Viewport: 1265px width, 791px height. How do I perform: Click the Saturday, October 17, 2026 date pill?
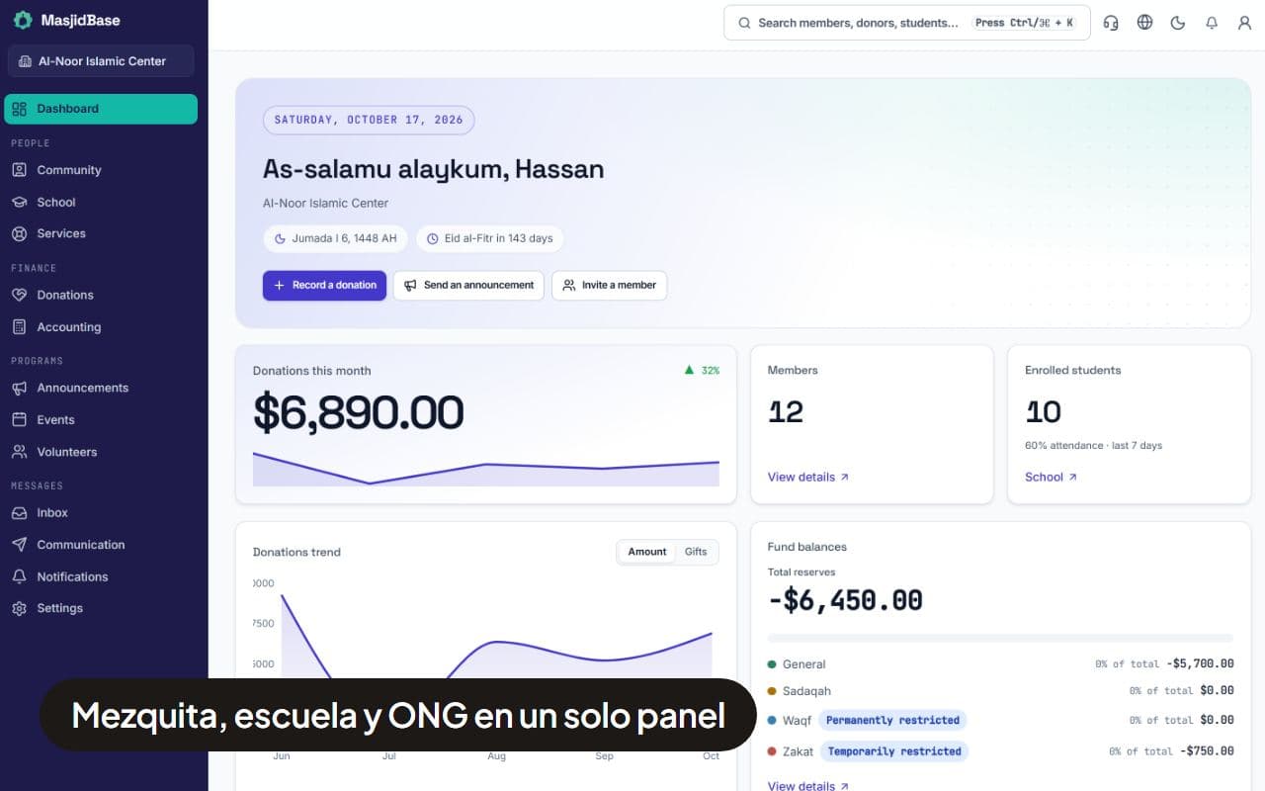369,120
